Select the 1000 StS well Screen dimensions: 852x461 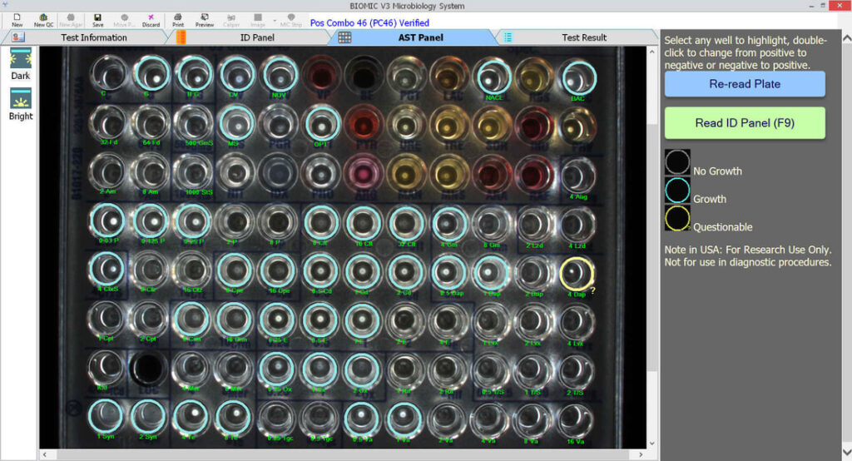point(193,173)
